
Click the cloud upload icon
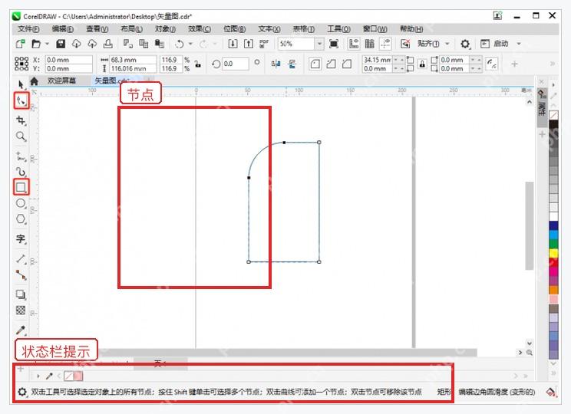[92, 44]
